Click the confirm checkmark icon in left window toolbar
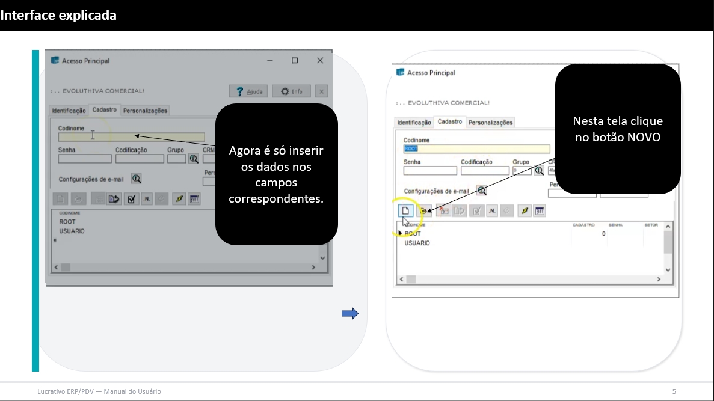The height and width of the screenshot is (401, 714). 132,200
